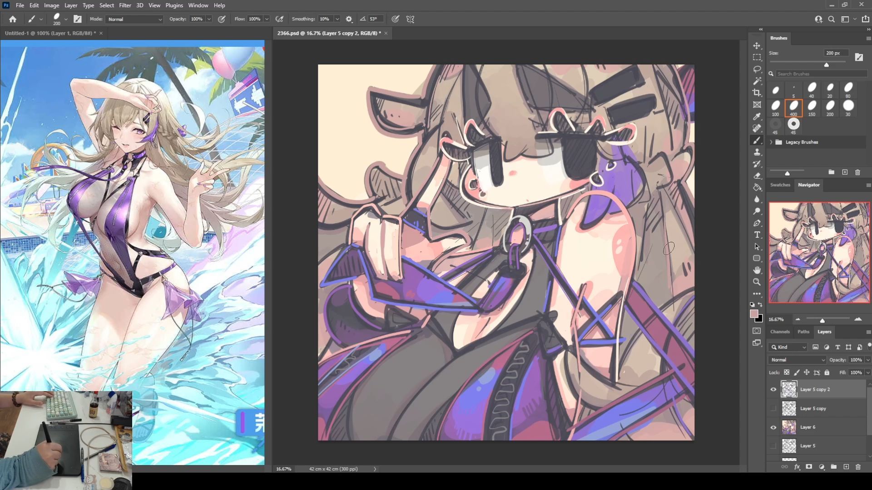Enable airbrush-style build-up
Viewport: 872px width, 490px height.
pos(279,19)
